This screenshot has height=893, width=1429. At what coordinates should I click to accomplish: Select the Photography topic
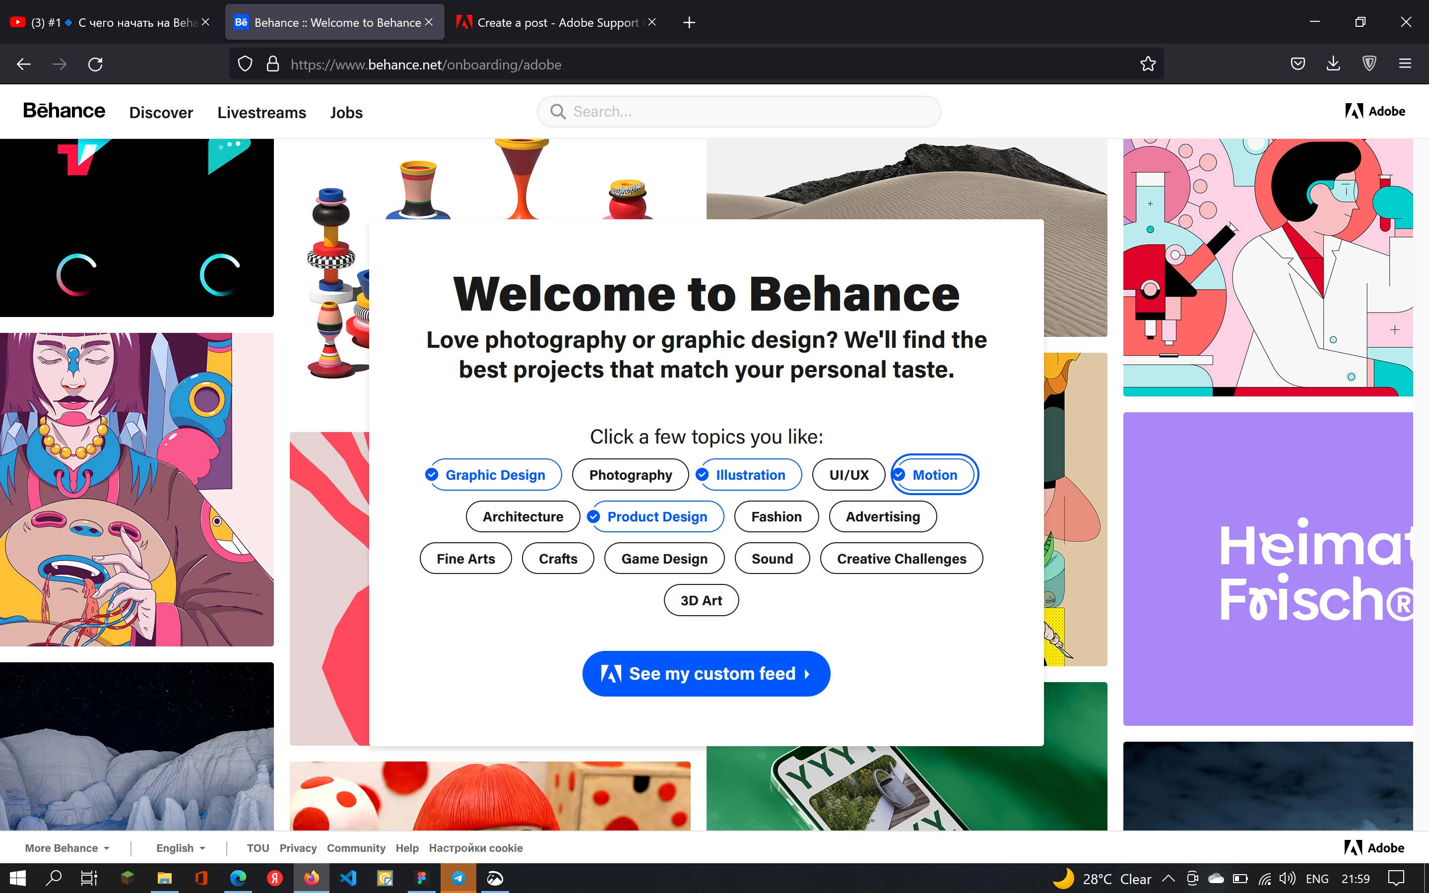630,475
